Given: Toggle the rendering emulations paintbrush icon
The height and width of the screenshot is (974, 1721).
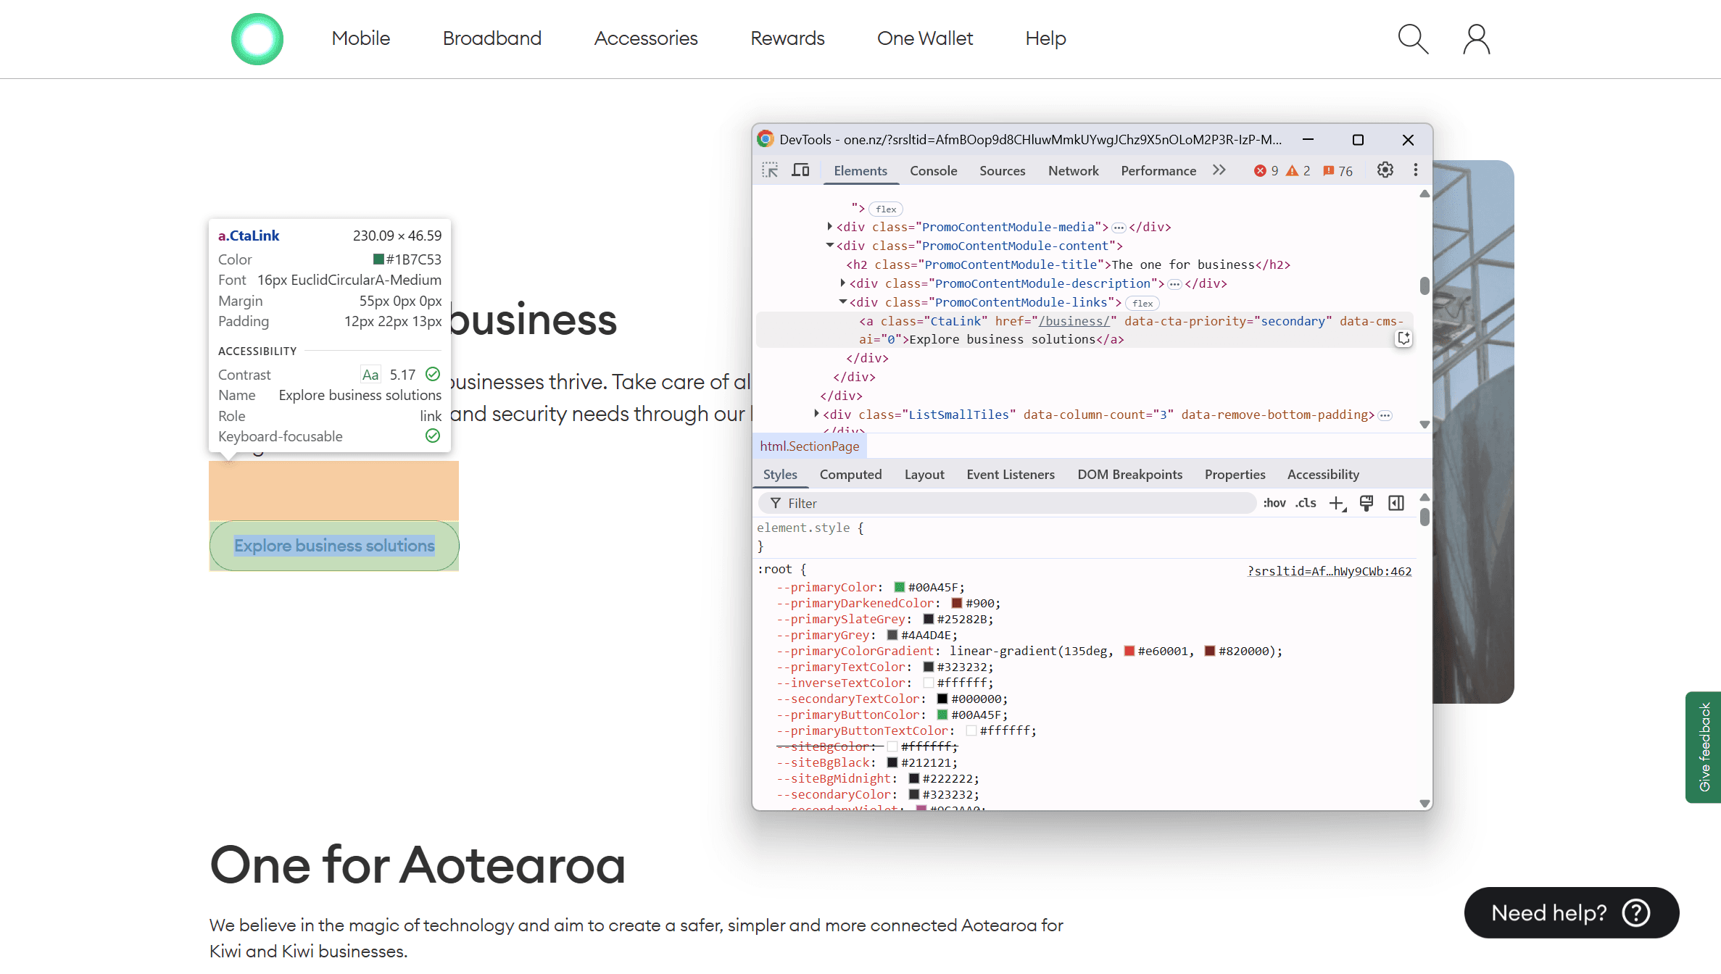Looking at the screenshot, I should tap(1367, 504).
